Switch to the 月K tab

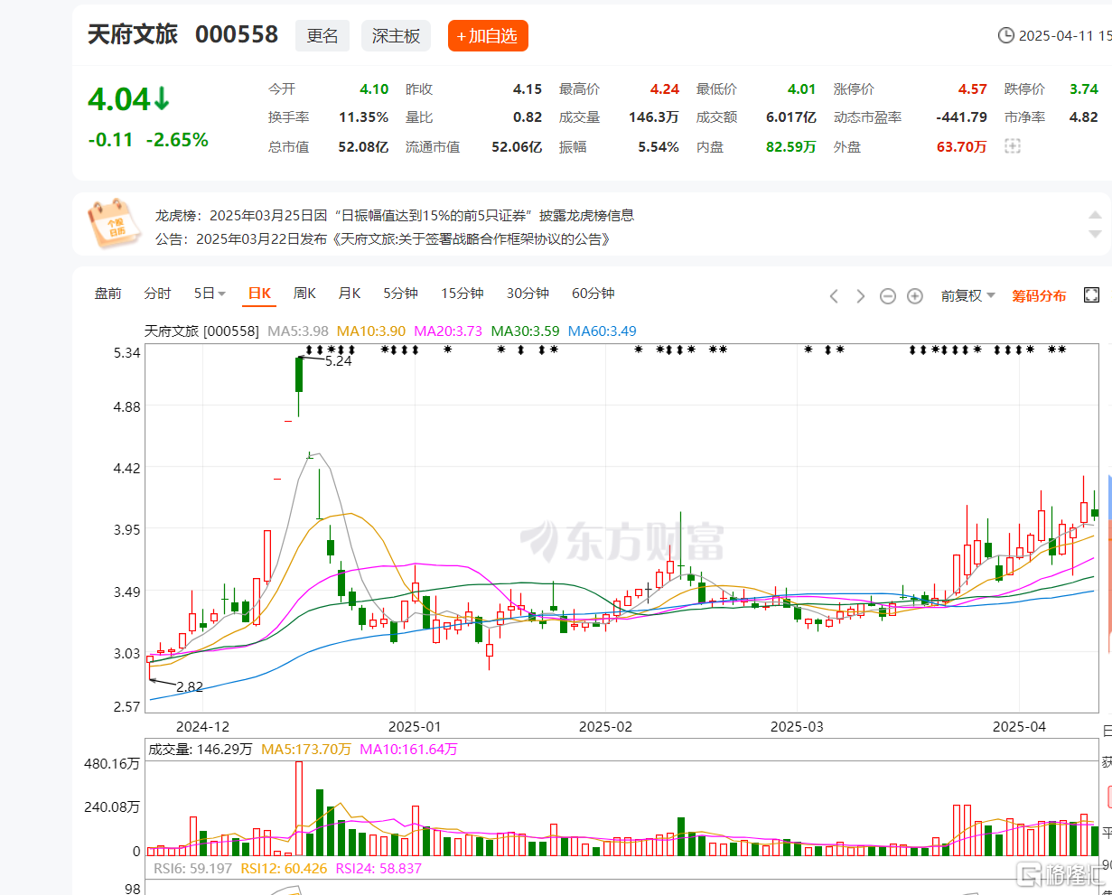[350, 294]
